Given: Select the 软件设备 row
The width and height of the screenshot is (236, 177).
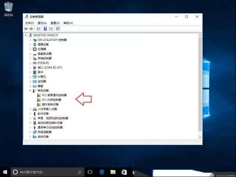Looking at the screenshot, I should [43, 114].
